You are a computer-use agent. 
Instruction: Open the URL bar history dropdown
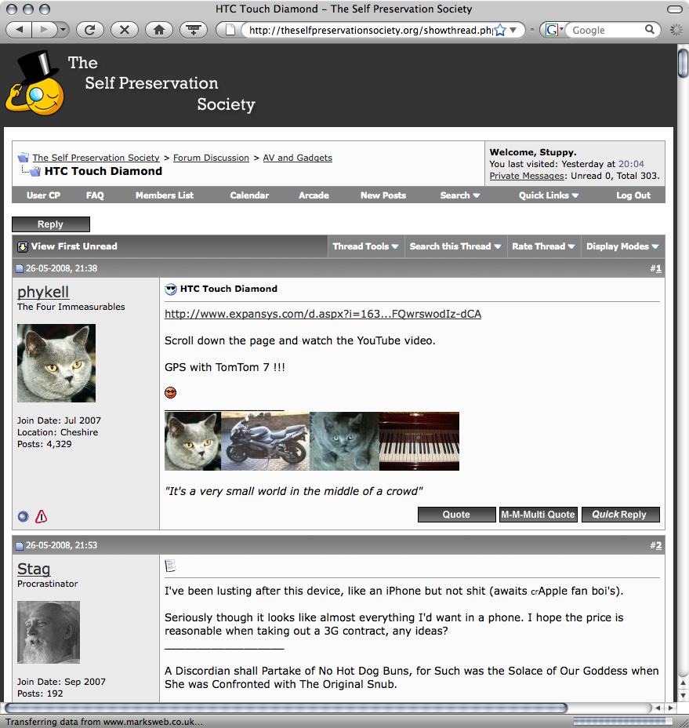(x=513, y=30)
